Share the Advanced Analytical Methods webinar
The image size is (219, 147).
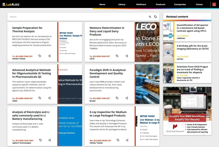point(49,98)
